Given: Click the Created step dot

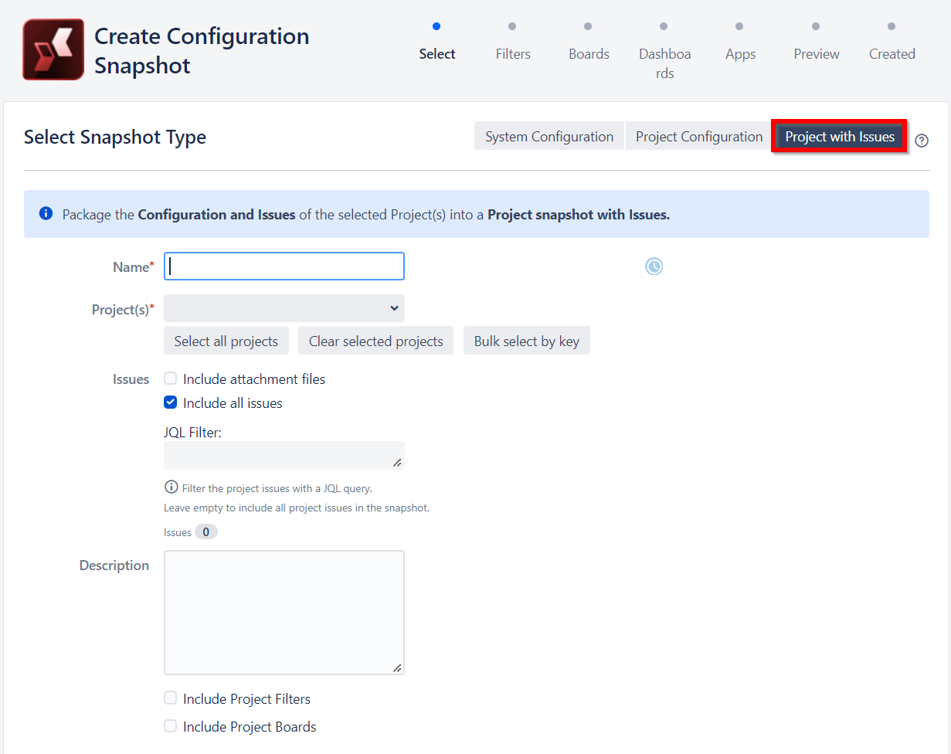Looking at the screenshot, I should click(892, 26).
